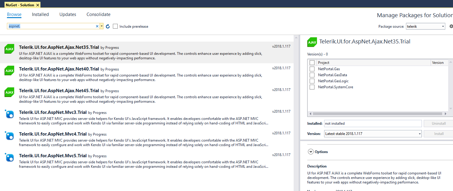Click NetPortal.SystemCore project name
Image resolution: width=453 pixels, height=191 pixels.
(x=336, y=87)
